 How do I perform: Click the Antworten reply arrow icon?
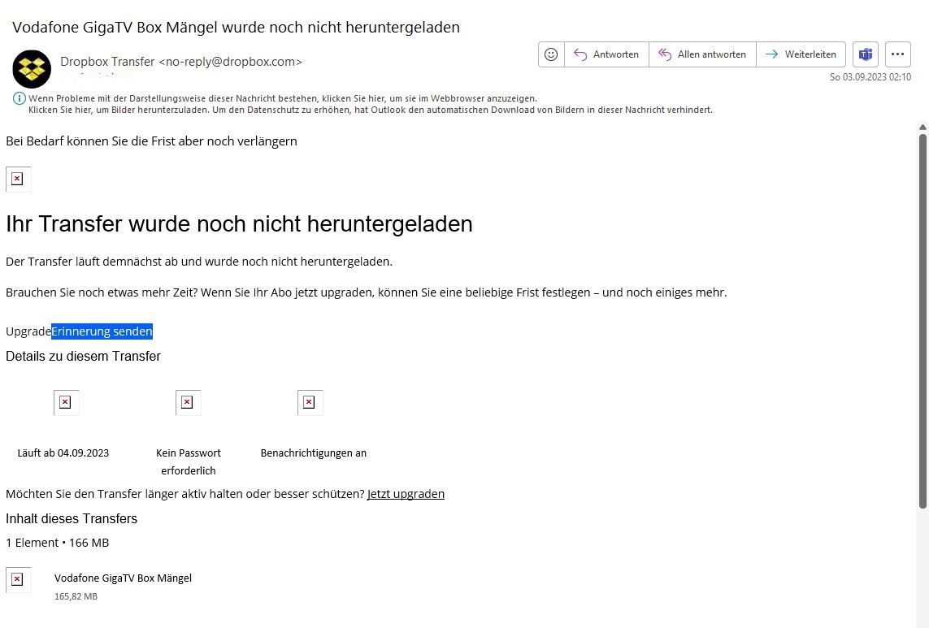[580, 54]
